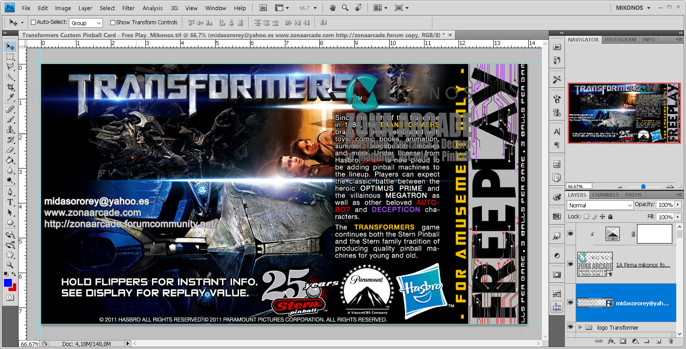
Task: Open the Screen Mode dropdown
Action: click(401, 8)
